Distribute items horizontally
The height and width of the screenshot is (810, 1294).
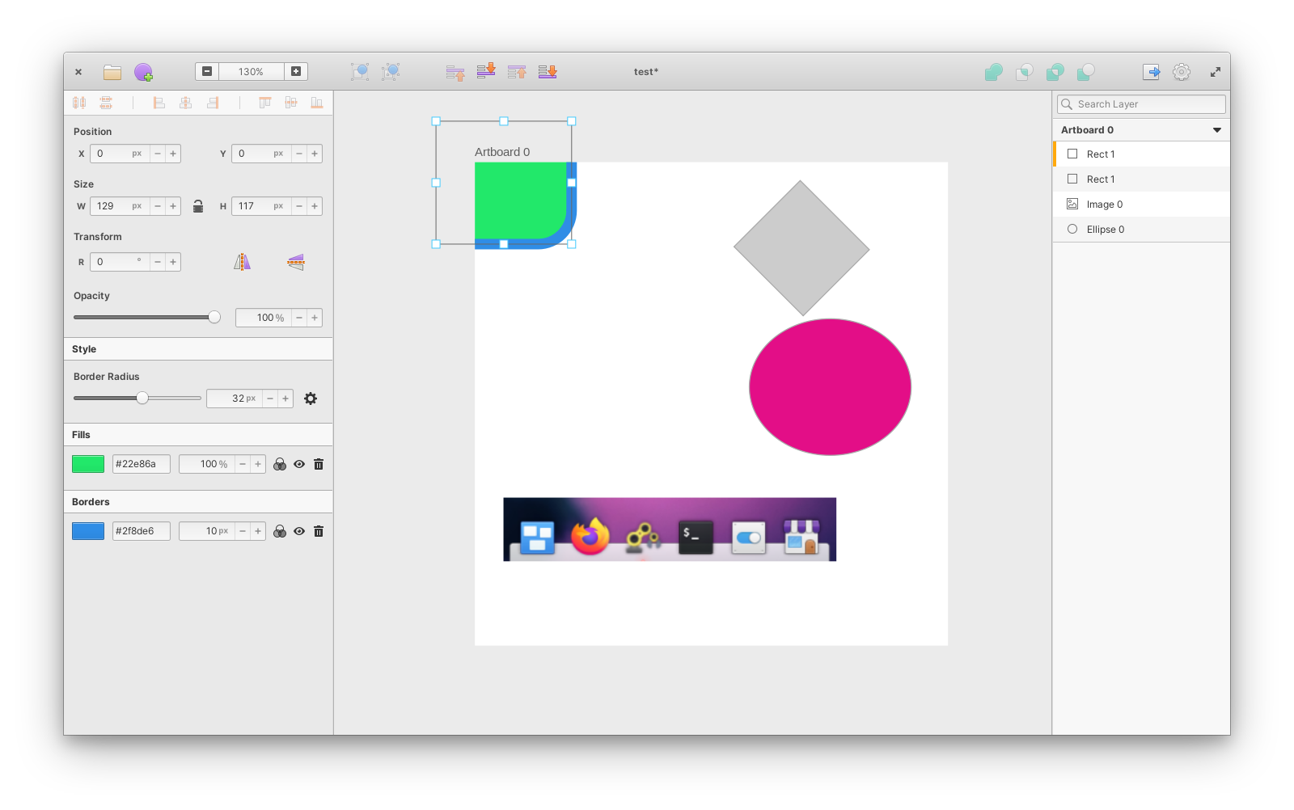[79, 103]
